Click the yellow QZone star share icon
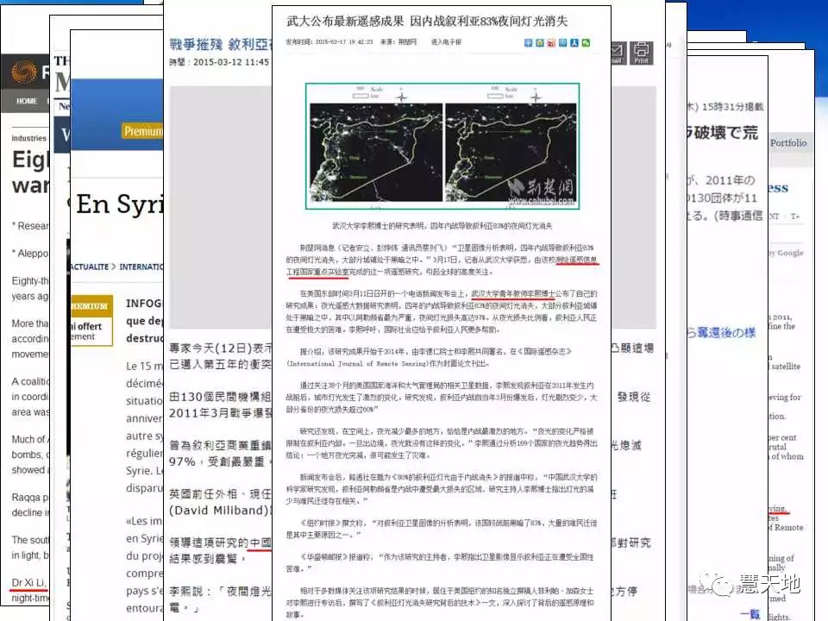The width and height of the screenshot is (828, 621). (x=540, y=43)
